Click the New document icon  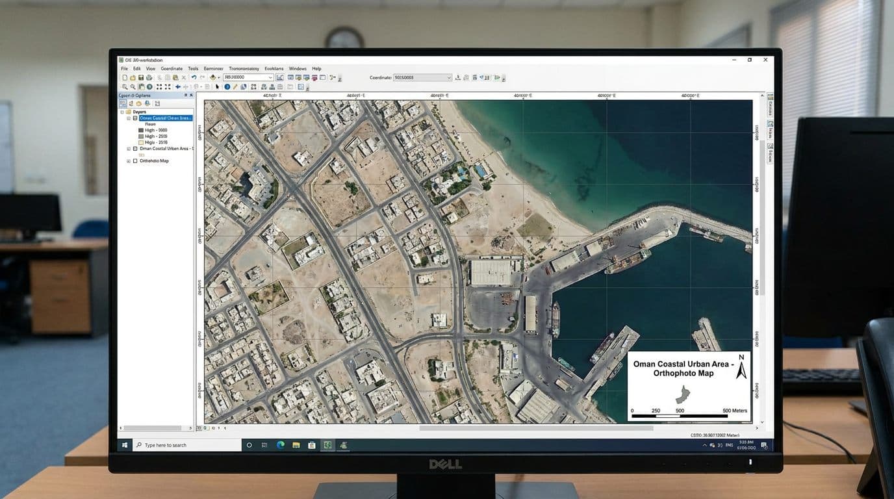125,77
